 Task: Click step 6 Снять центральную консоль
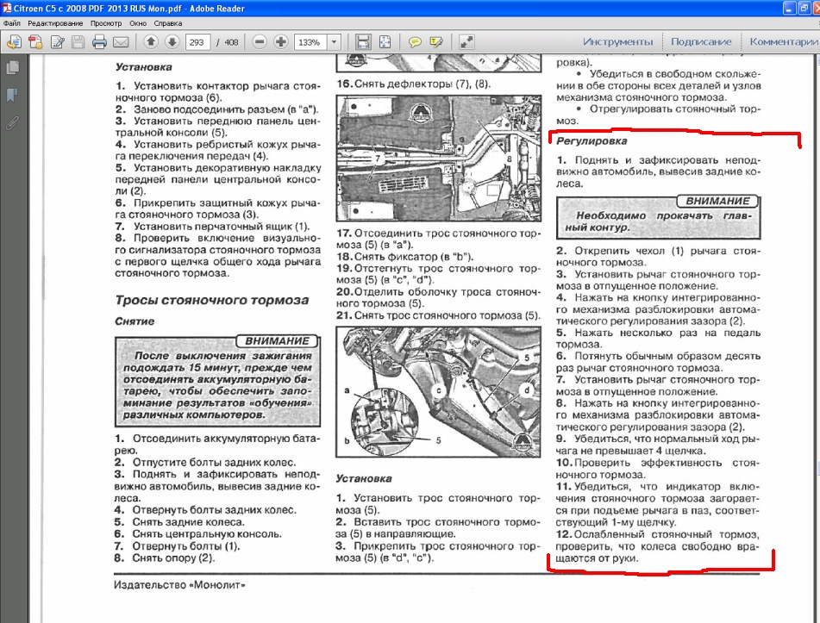197,533
